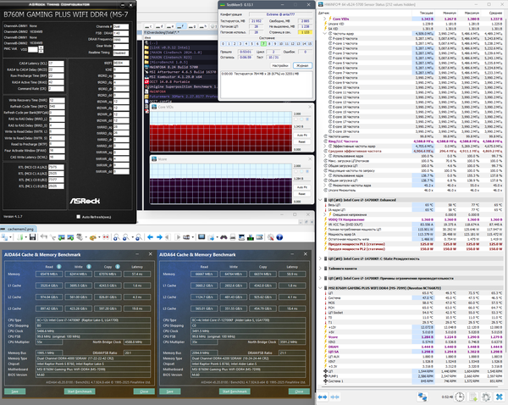508x405 pixels.
Task: Collapse the Частоты ядер group in HWiNFO
Action: [325, 33]
